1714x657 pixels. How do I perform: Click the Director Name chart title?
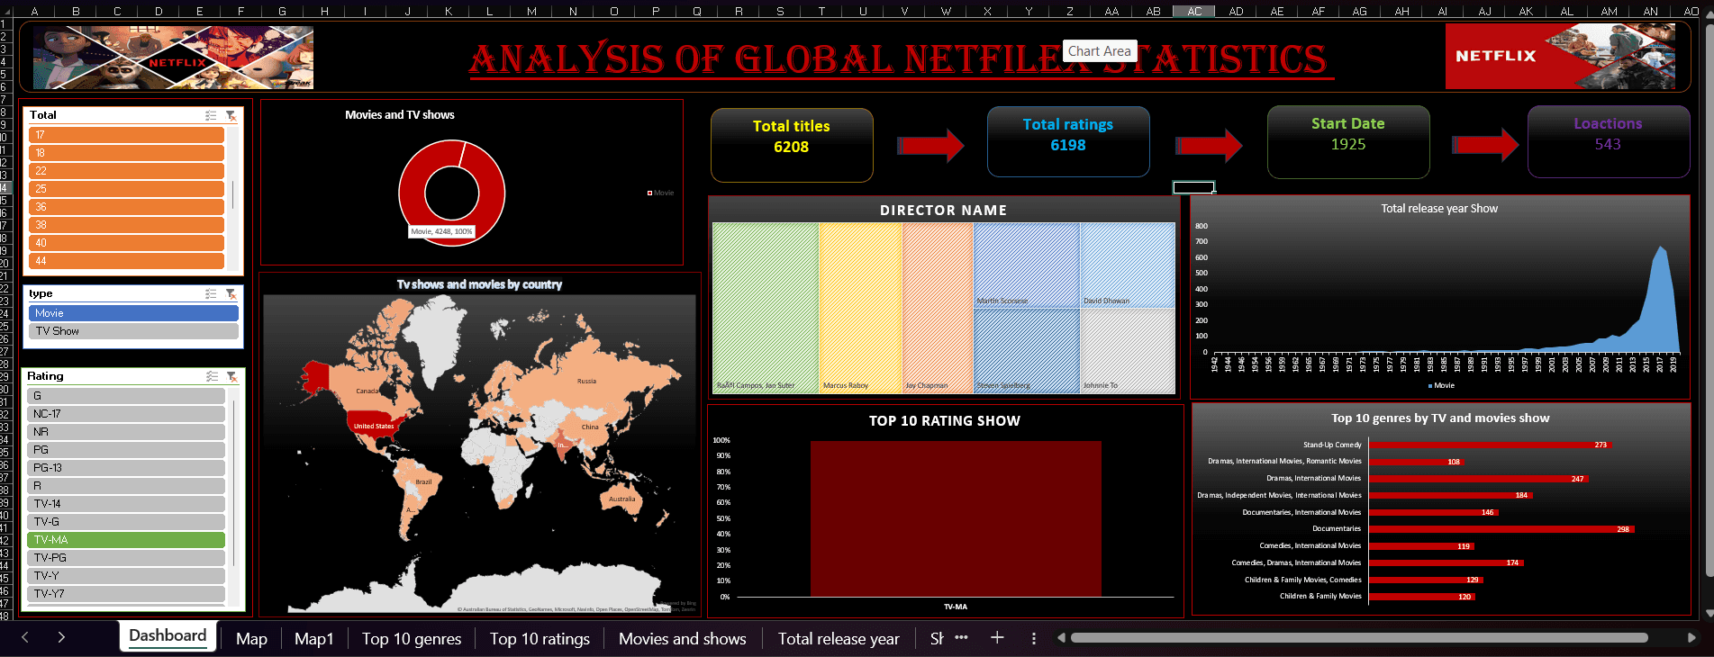tap(943, 210)
